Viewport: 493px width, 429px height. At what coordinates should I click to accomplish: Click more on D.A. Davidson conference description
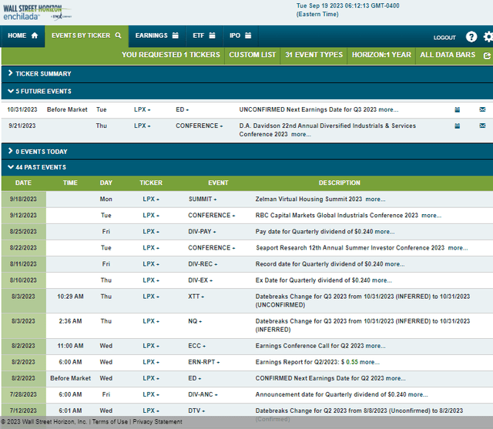(301, 134)
